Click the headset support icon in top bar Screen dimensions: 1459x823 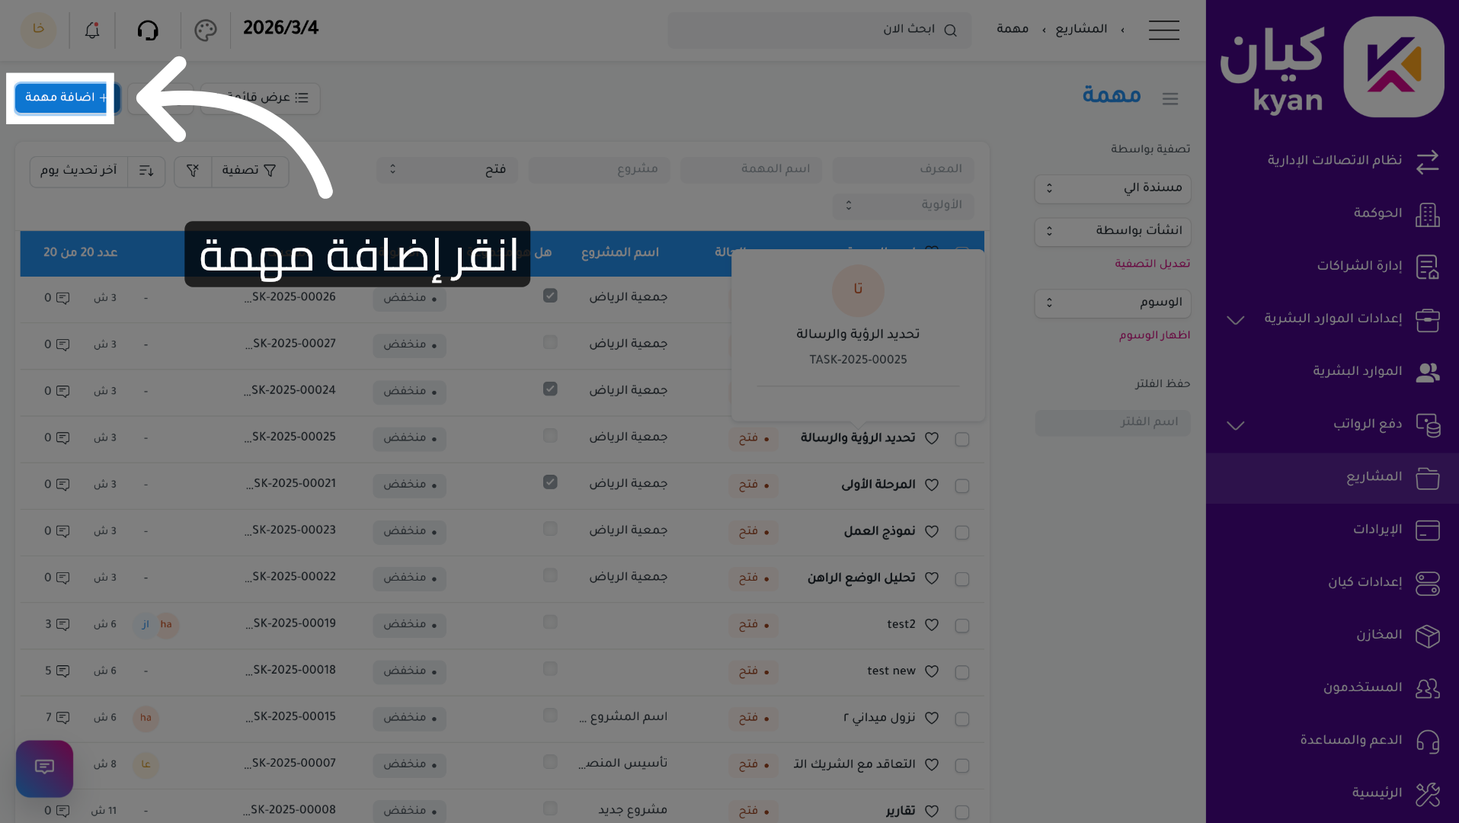click(148, 30)
